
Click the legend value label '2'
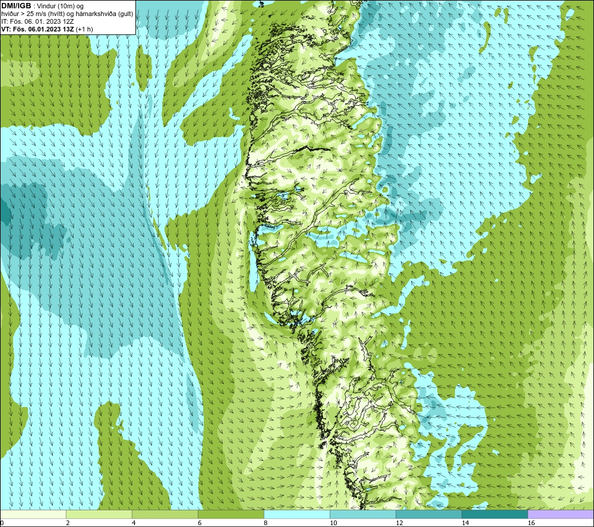[68, 523]
